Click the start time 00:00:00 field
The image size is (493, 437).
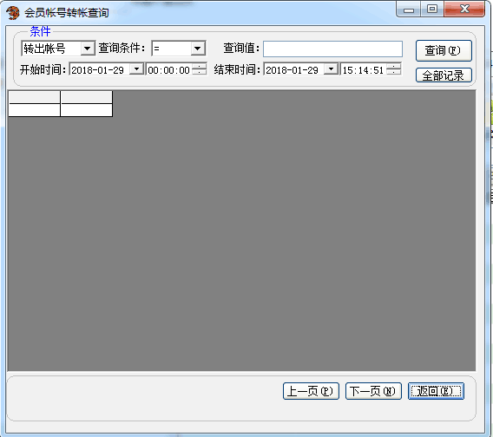(x=169, y=69)
